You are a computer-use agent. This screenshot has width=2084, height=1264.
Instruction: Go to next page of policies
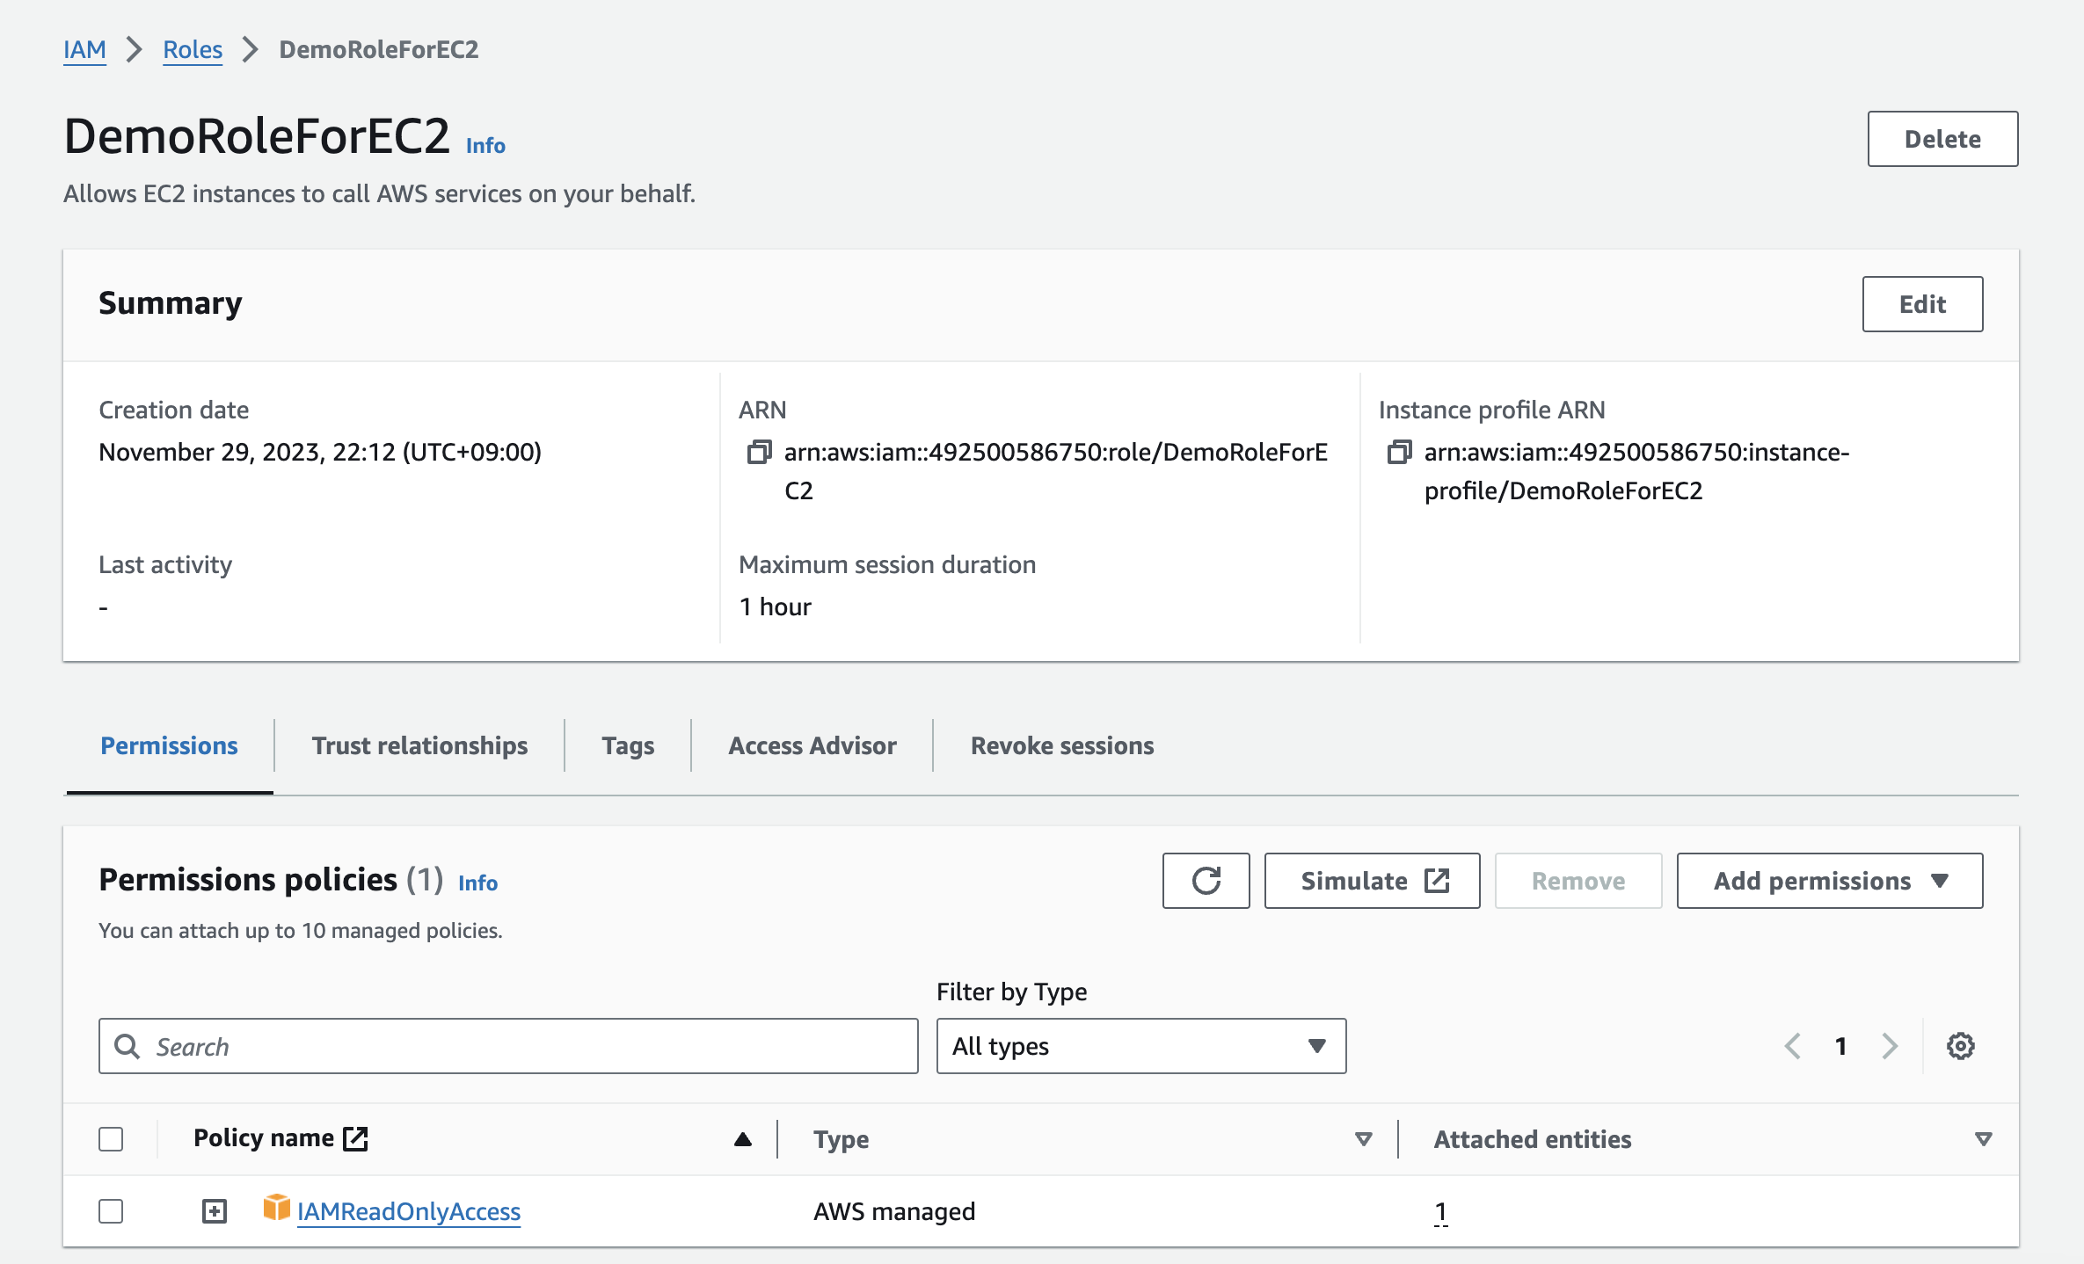click(x=1889, y=1046)
